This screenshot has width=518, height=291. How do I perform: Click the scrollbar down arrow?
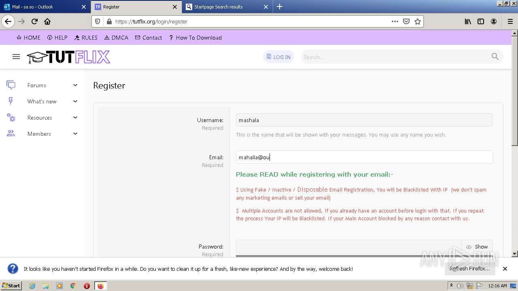(515, 254)
